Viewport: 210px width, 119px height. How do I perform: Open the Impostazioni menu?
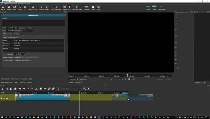[22, 4]
